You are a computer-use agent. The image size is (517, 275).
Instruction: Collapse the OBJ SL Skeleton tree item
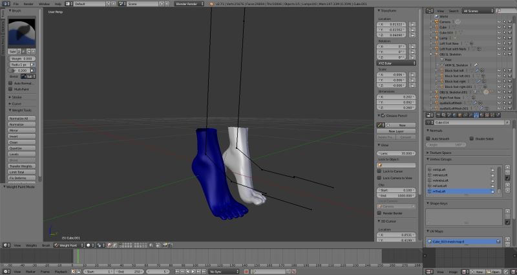(x=431, y=54)
